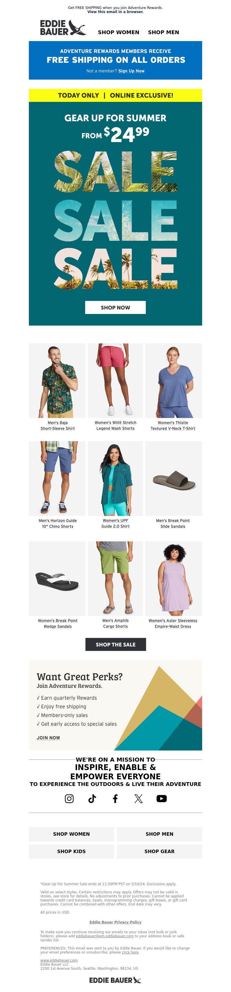The width and height of the screenshot is (231, 992).
Task: Click the Eddie Bauer goose logo at top
Action: (63, 28)
